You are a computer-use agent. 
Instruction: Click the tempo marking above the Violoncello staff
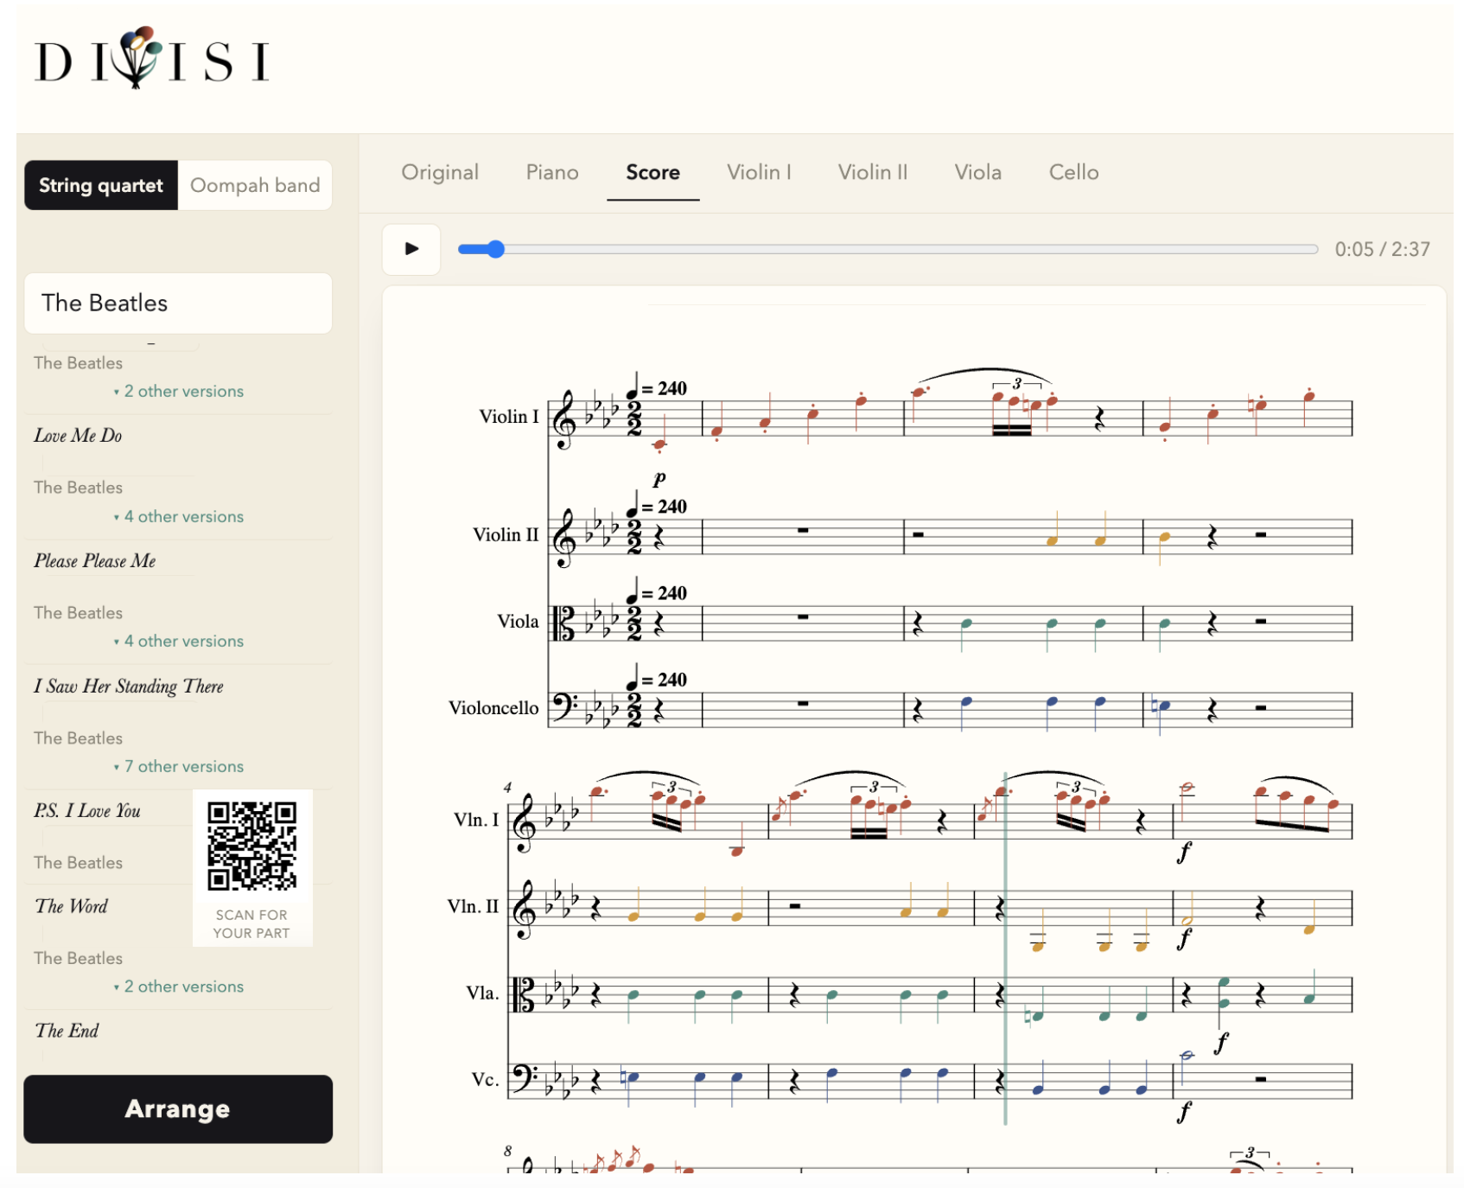click(657, 678)
